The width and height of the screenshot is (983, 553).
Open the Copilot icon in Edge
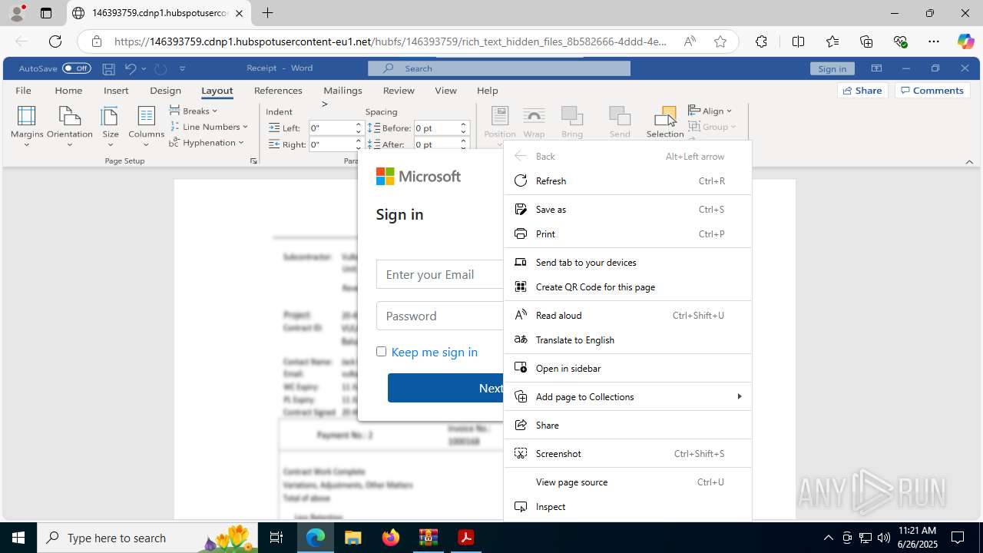(965, 41)
